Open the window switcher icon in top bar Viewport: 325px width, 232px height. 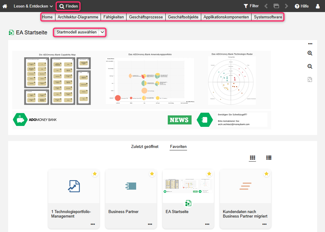coord(276,6)
